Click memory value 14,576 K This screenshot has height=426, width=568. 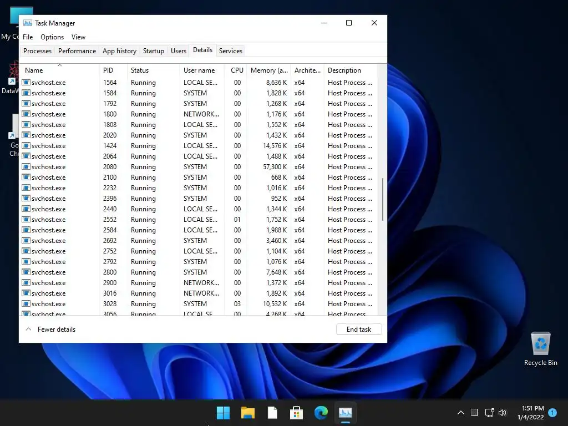pyautogui.click(x=275, y=146)
